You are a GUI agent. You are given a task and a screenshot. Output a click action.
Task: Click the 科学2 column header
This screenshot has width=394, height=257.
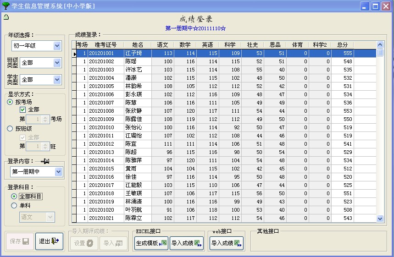tap(320, 45)
